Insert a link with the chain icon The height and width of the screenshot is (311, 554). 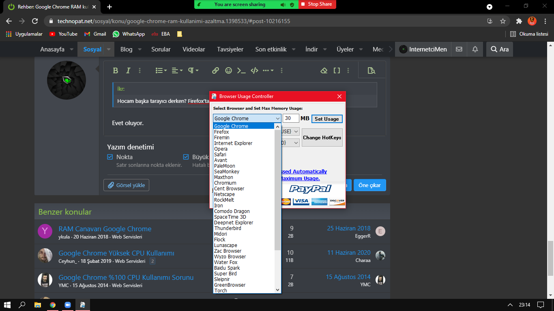(x=215, y=70)
